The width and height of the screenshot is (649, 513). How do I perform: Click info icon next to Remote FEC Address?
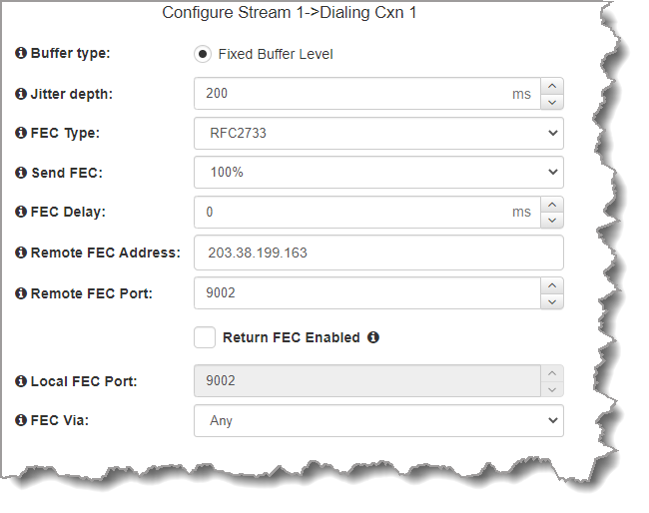(x=22, y=253)
